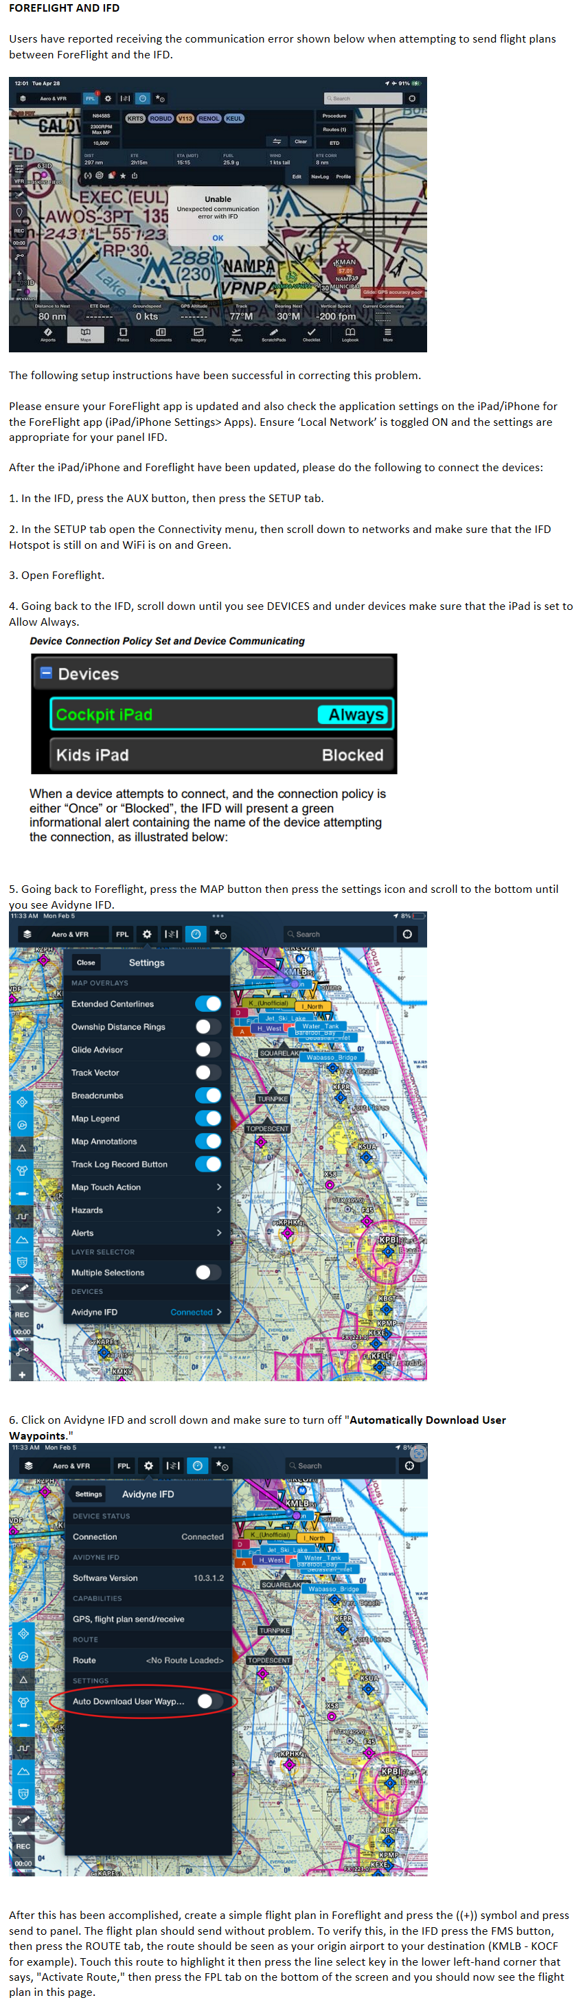Open Kids iPad Blocked policy
The height and width of the screenshot is (2000, 583).
pos(221,755)
